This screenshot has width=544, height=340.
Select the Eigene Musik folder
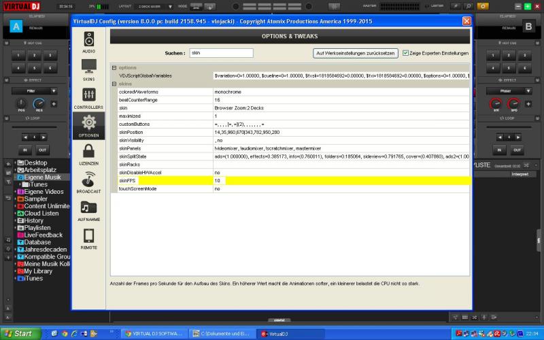pyautogui.click(x=42, y=177)
